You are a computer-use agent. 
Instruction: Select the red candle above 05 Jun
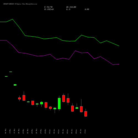click(x=68, y=100)
